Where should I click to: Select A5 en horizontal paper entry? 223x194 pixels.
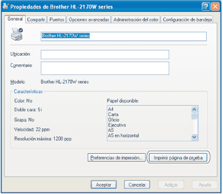(123, 135)
